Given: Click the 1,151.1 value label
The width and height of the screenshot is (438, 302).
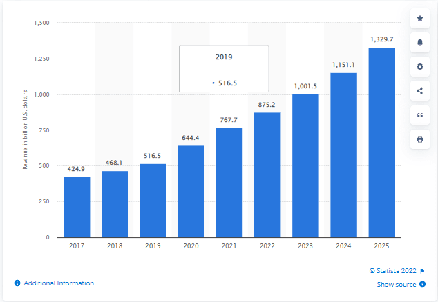Looking at the screenshot, I should 343,65.
